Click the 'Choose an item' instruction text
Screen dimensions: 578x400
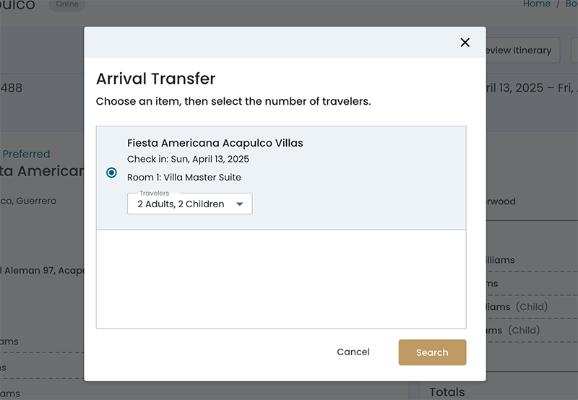pos(233,102)
